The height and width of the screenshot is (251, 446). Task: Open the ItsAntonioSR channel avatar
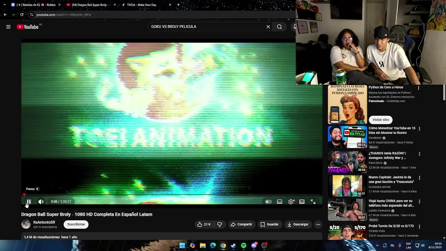click(26, 224)
